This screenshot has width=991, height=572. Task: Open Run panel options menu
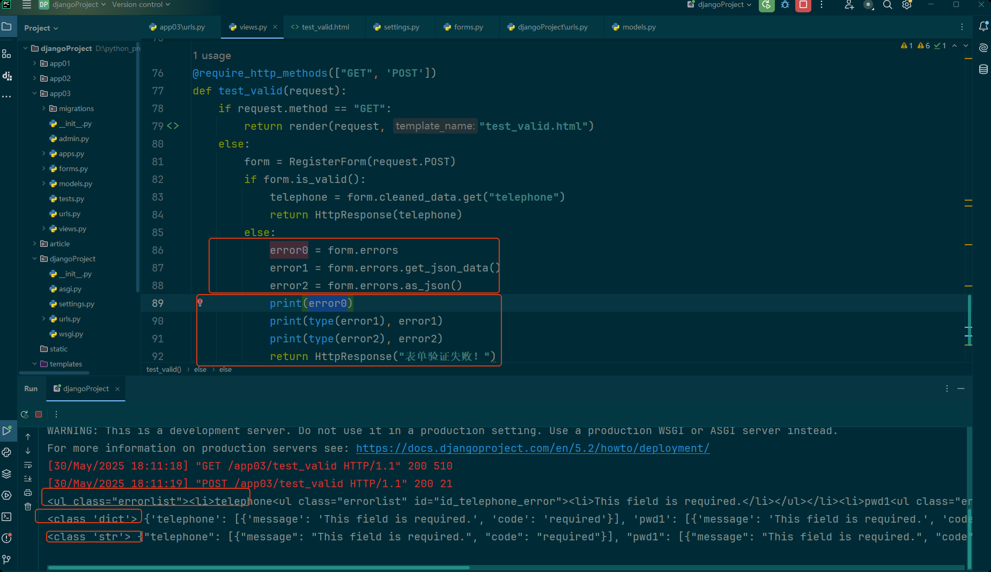tap(947, 388)
